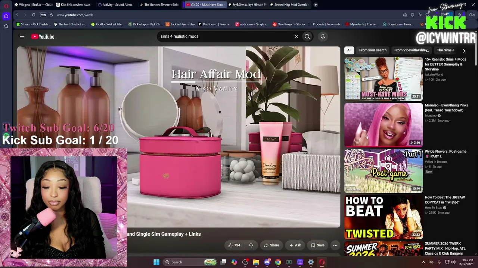Open the title 'Wylde Flowers: Post-game'

[446, 154]
